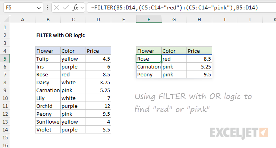Image resolution: width=276 pixels, height=148 pixels.
Task: Select row 16 header
Action: point(5,145)
